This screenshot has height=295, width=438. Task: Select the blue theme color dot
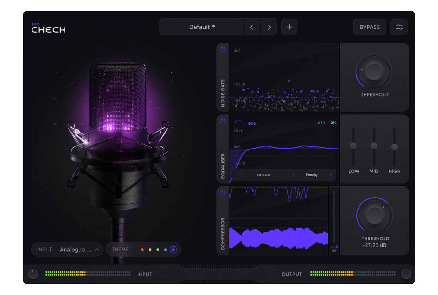tap(166, 250)
